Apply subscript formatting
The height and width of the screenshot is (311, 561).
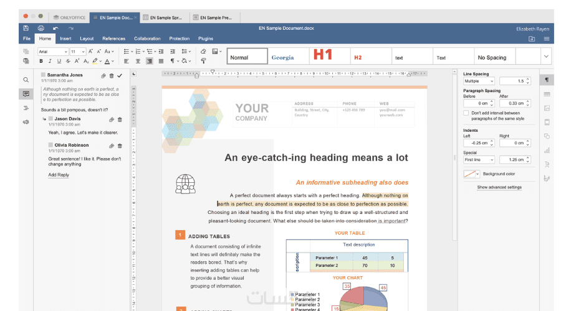tap(86, 61)
